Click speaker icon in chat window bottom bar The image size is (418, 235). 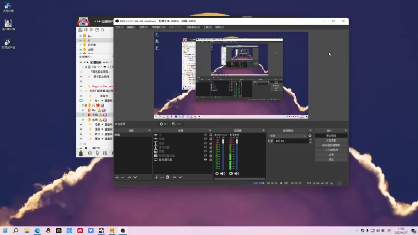[x=90, y=153]
